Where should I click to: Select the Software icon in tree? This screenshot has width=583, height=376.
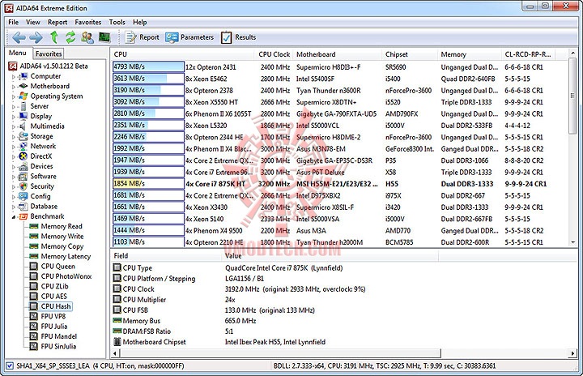(x=23, y=177)
